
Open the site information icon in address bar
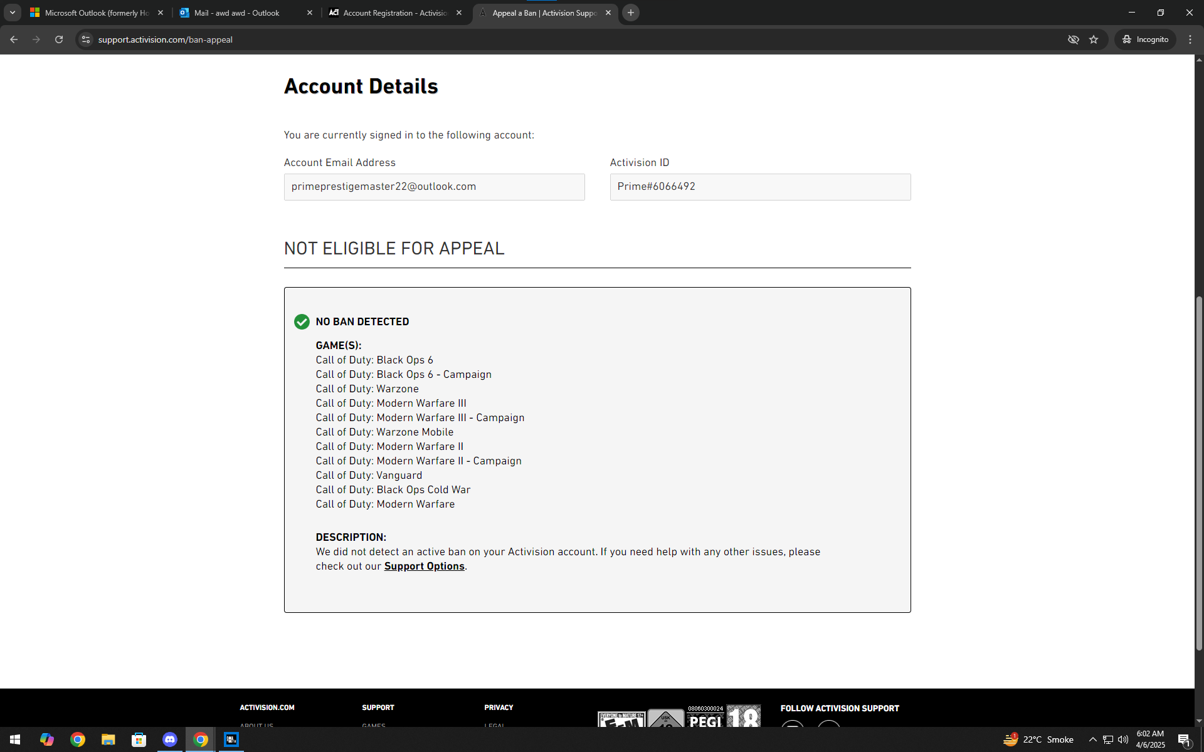coord(86,39)
